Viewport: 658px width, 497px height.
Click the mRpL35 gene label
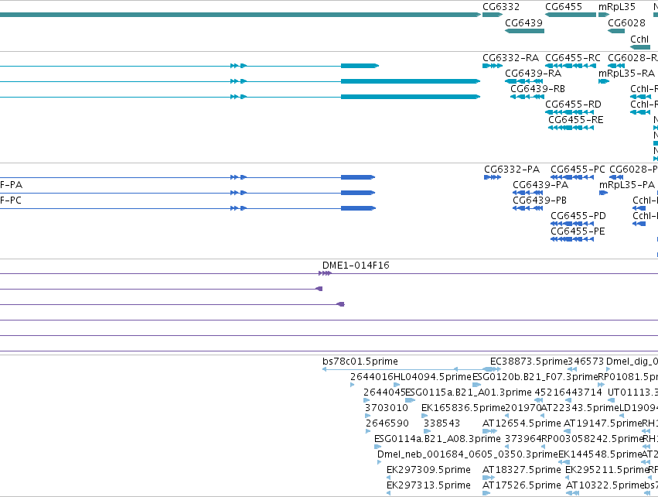coord(617,7)
